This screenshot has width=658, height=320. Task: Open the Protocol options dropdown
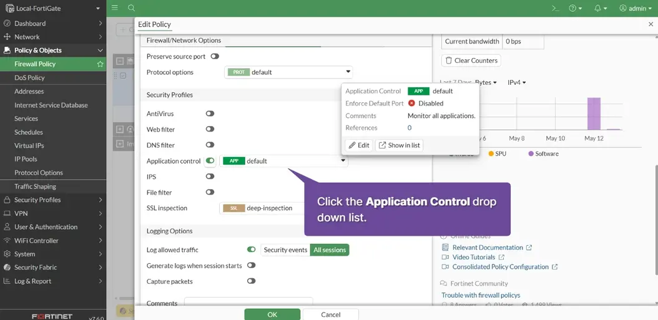(288, 72)
